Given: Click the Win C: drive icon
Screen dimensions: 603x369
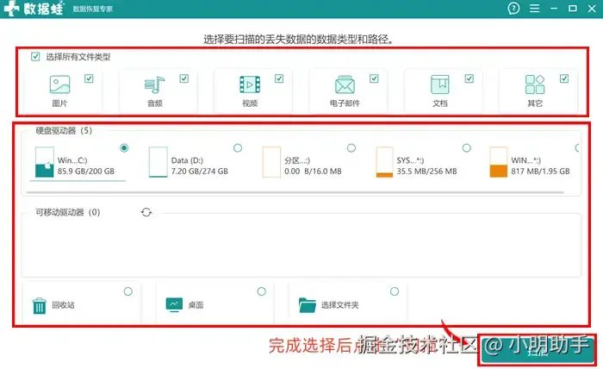Looking at the screenshot, I should coord(44,162).
